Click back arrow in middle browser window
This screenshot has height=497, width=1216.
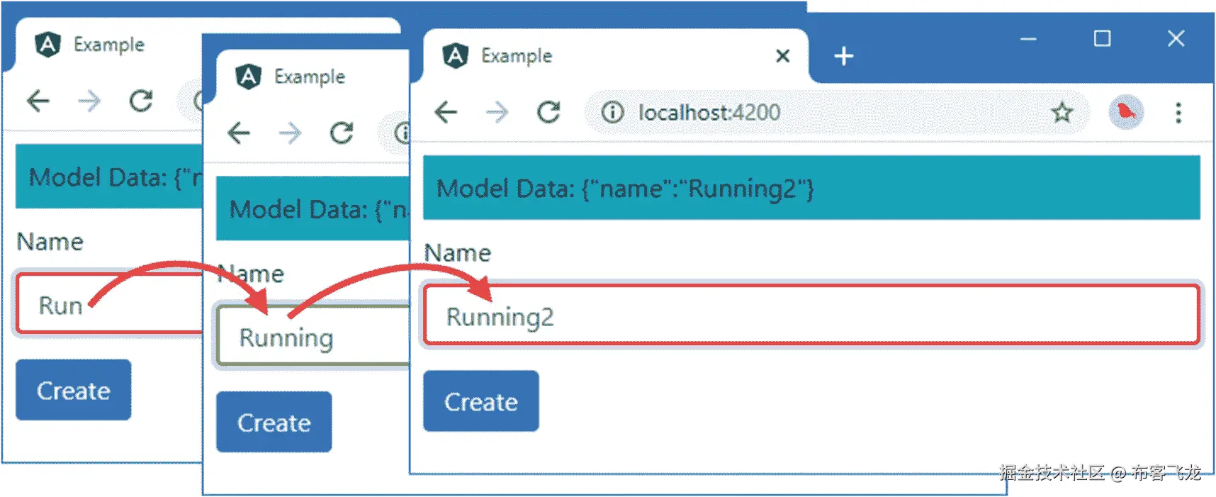240,133
